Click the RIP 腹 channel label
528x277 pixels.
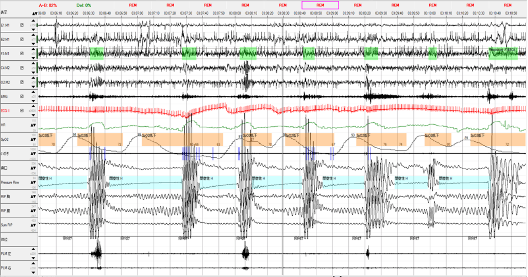(5, 211)
